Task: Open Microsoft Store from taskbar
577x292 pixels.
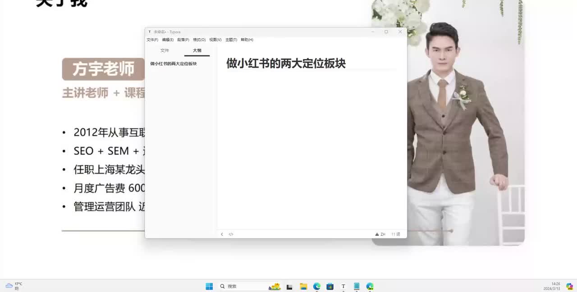Action: [330, 286]
